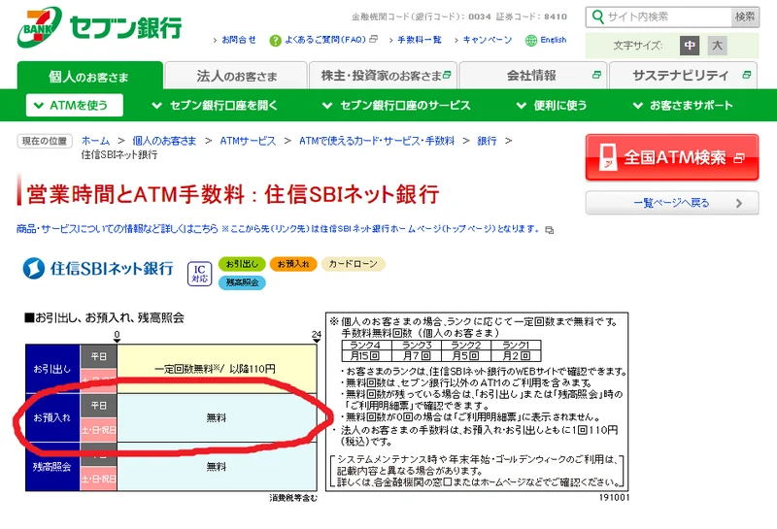Image resolution: width=777 pixels, height=529 pixels.
Task: Click the FAQ question mark icon
Action: coord(275,40)
